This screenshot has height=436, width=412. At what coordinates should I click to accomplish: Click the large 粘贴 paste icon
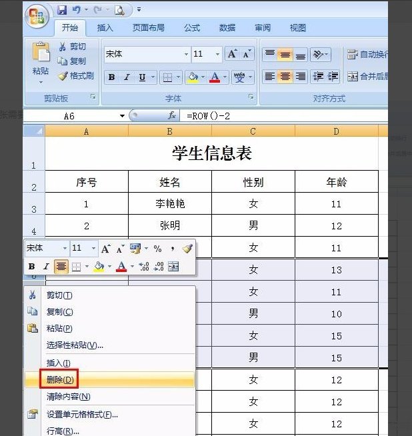pyautogui.click(x=41, y=52)
